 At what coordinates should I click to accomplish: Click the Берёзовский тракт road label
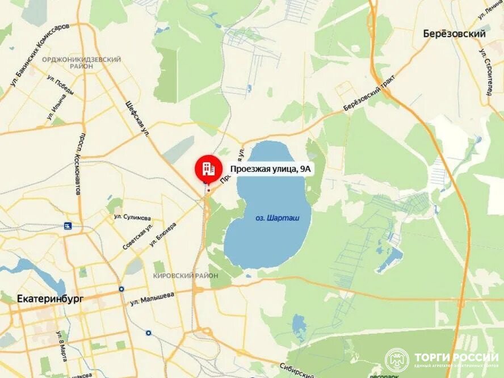[x=369, y=94]
